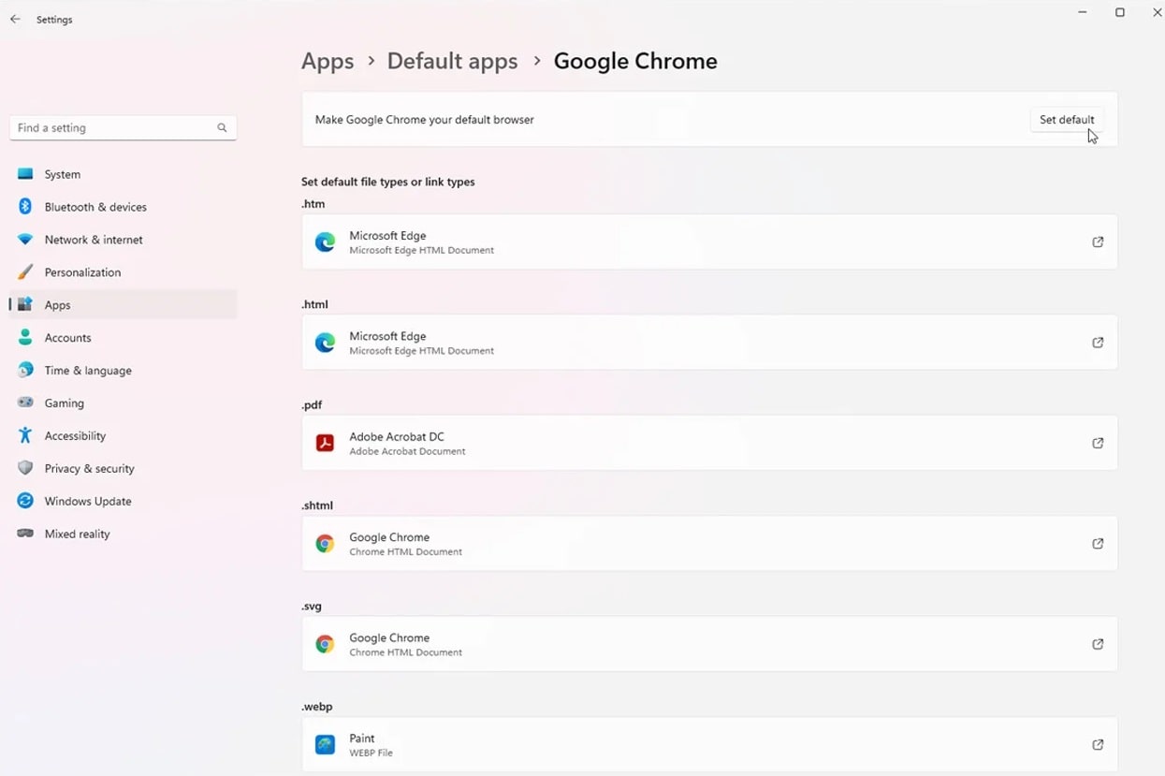
Task: Navigate to Apps breadcrumb
Action: pos(328,62)
